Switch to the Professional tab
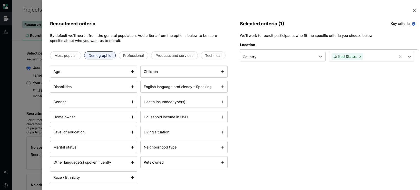 [x=133, y=56]
